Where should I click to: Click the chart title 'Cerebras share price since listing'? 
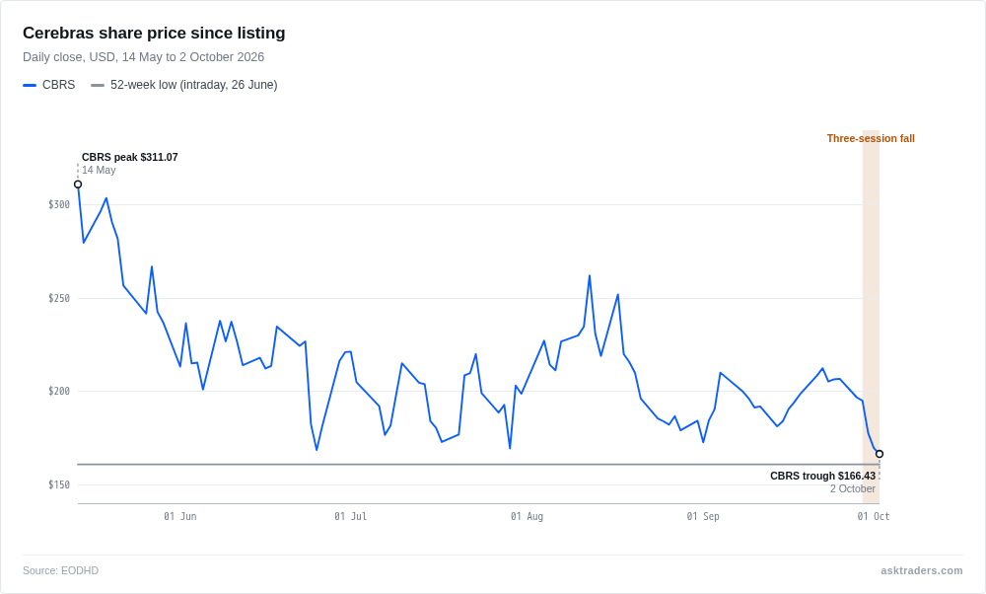154,33
